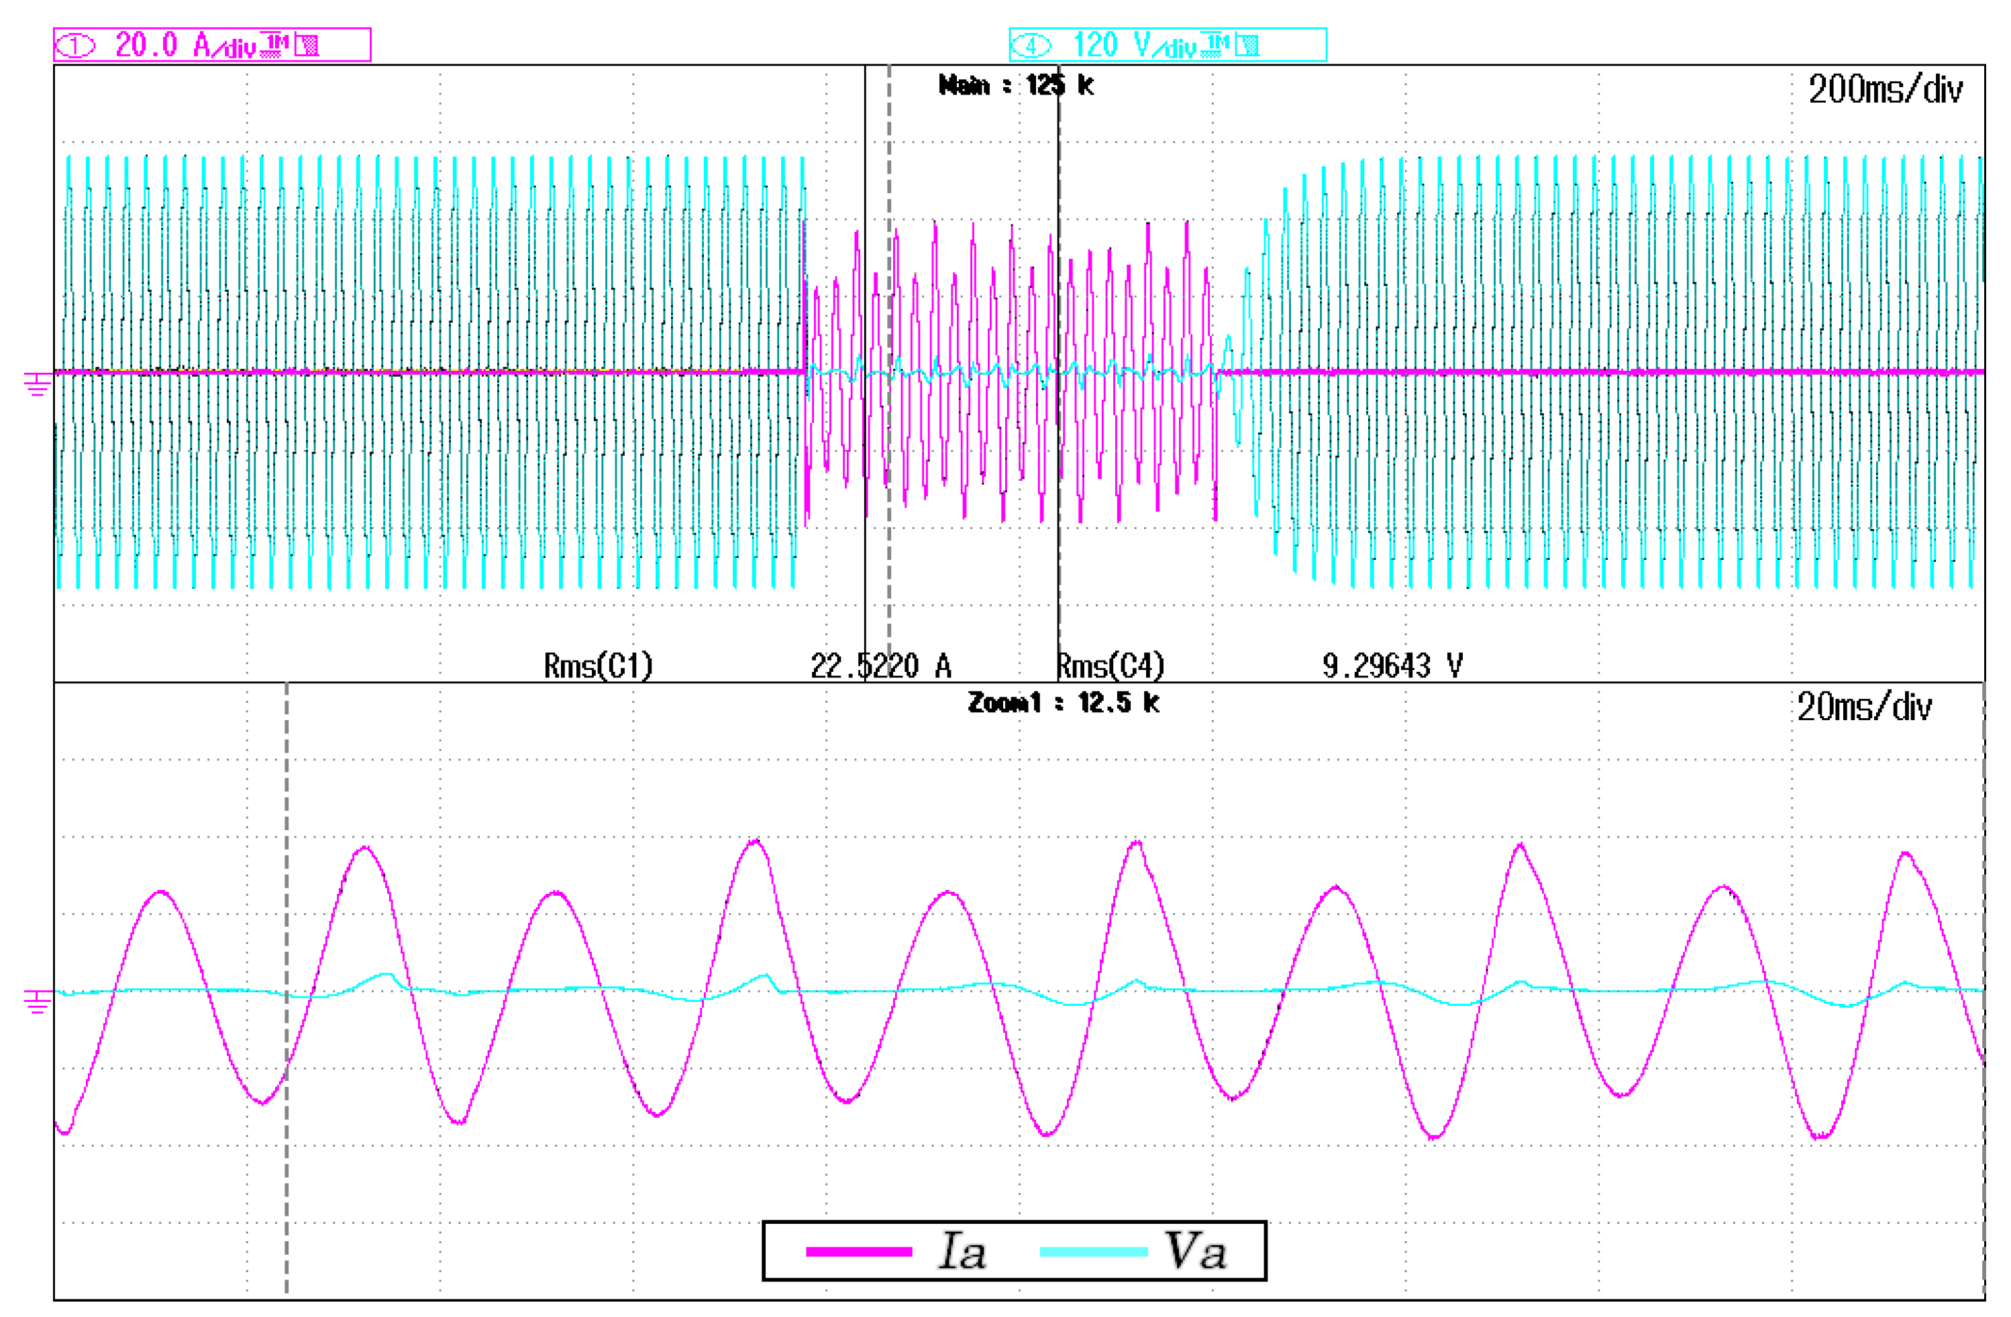The width and height of the screenshot is (2011, 1317).
Task: Click the Main 125 k label
Action: (x=1017, y=85)
